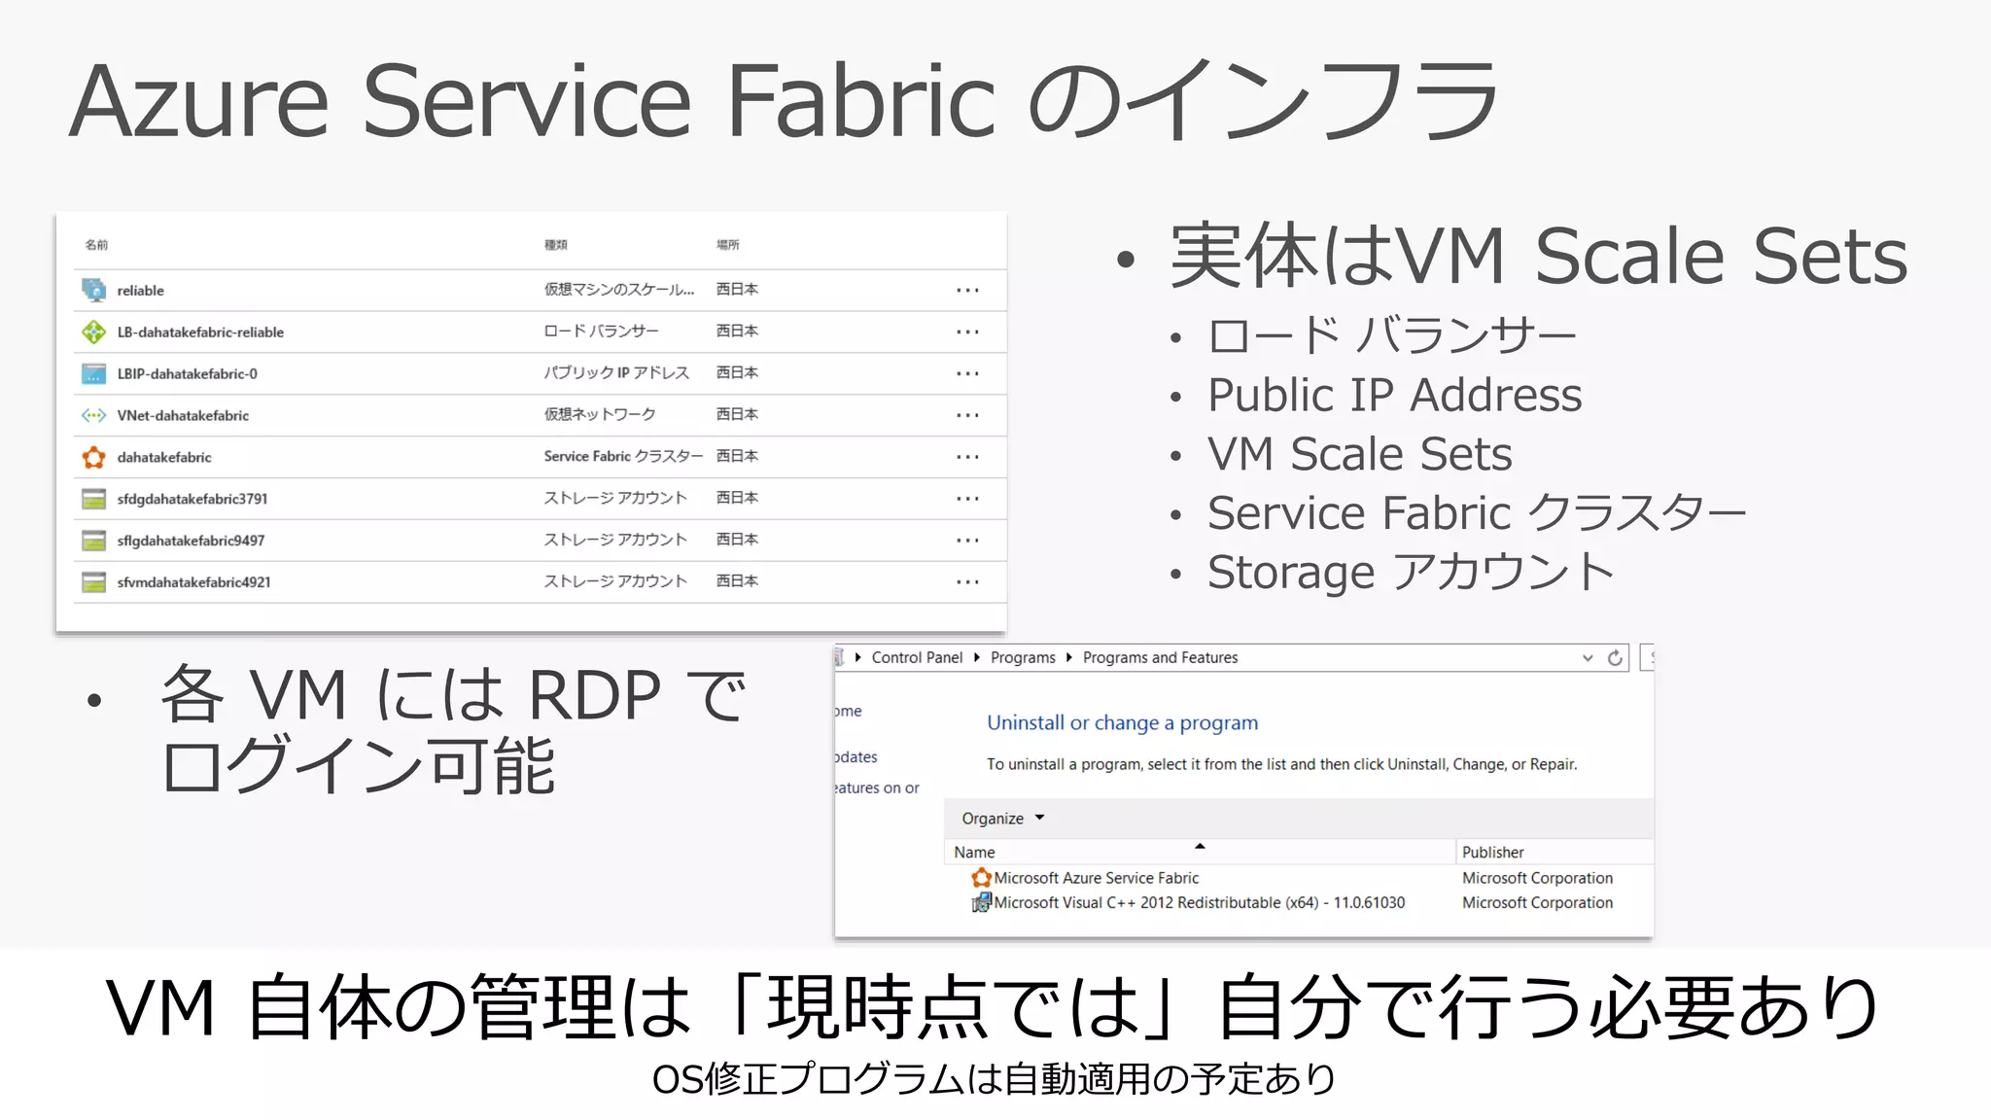Screen dimensions: 1991x1120
Task: Open the dahatakefabric cluster resource
Action: click(164, 458)
